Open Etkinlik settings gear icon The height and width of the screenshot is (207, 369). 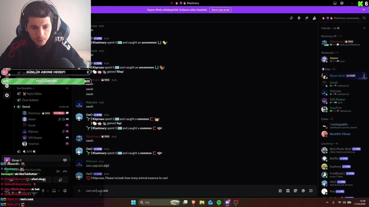coord(338,28)
